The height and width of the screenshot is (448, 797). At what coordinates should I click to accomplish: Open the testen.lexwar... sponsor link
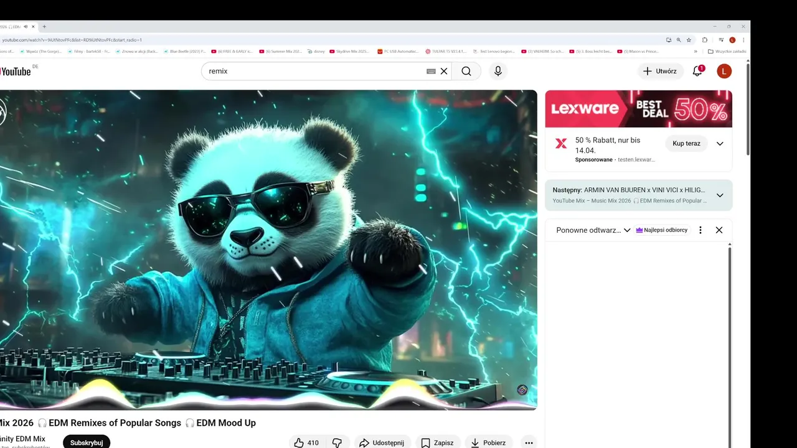coord(636,160)
